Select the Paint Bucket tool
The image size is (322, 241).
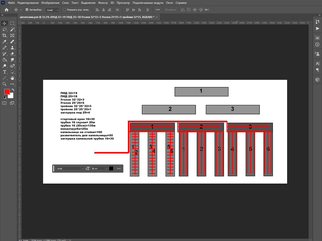coord(5,60)
